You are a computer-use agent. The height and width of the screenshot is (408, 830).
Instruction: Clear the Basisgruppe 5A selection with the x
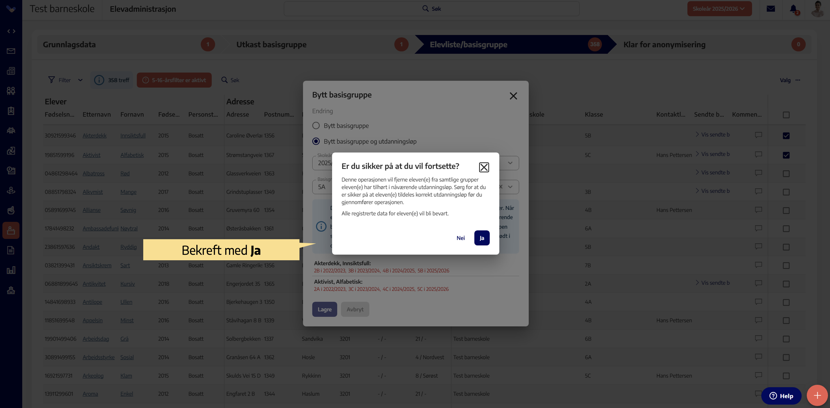(501, 187)
